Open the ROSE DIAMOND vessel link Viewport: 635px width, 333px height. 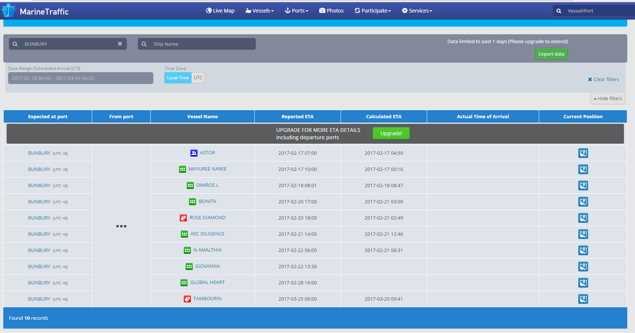pos(207,217)
